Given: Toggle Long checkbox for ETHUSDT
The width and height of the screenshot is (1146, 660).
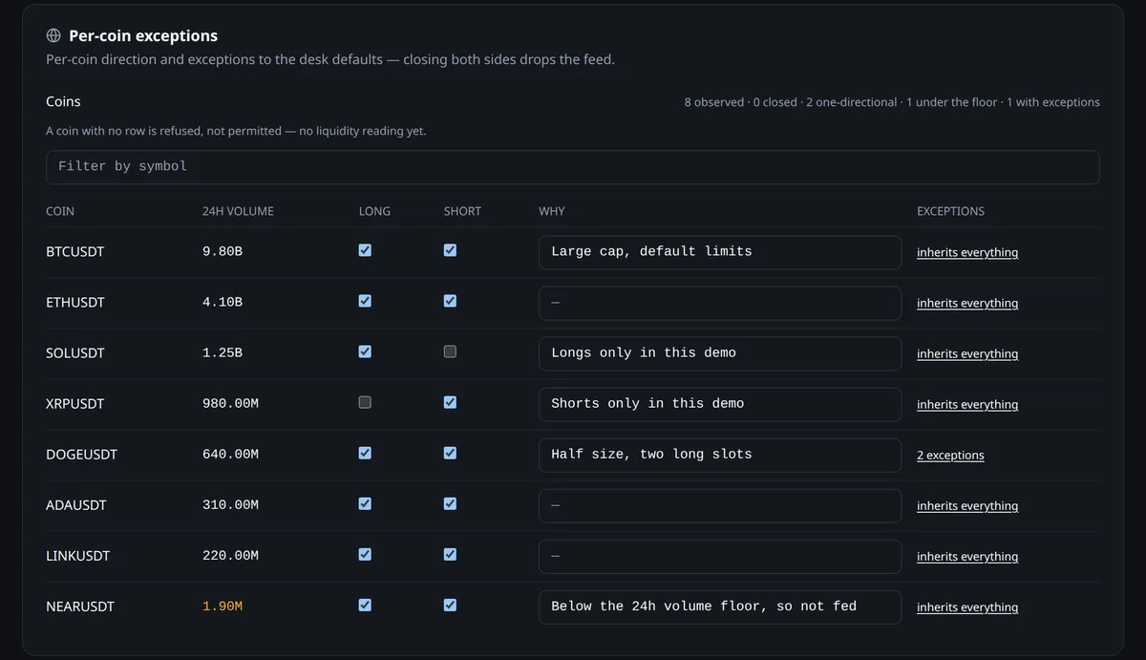Looking at the screenshot, I should pyautogui.click(x=365, y=301).
